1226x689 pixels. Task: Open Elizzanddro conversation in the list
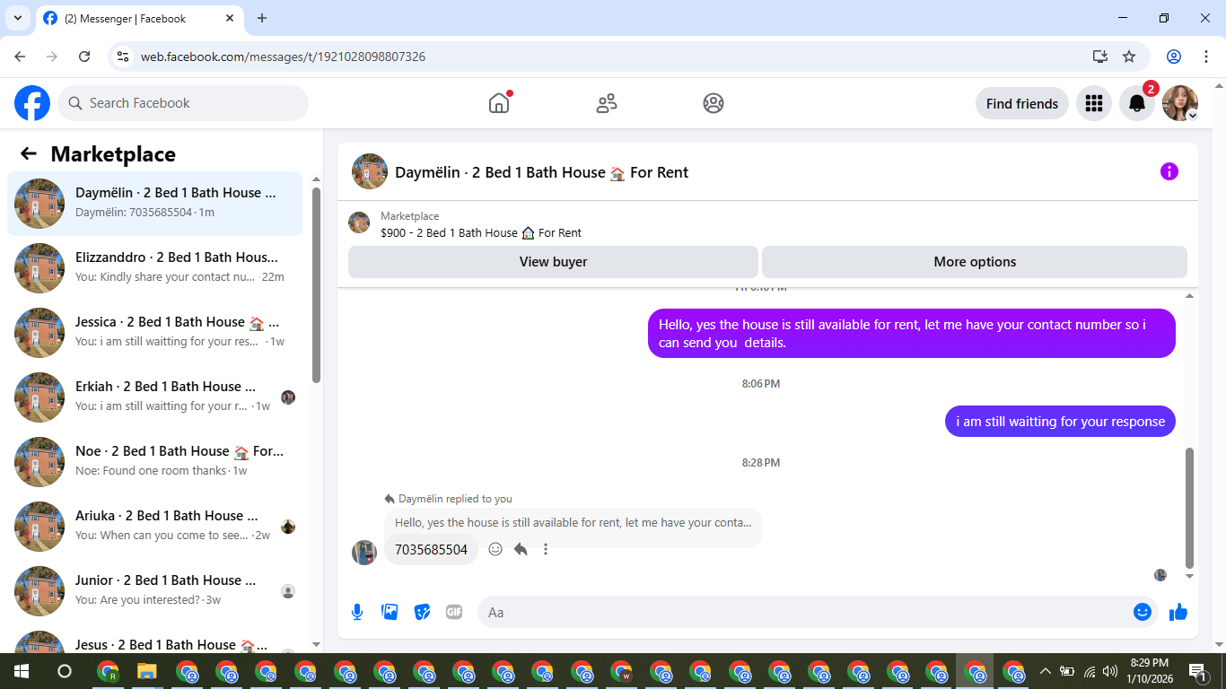tap(154, 268)
